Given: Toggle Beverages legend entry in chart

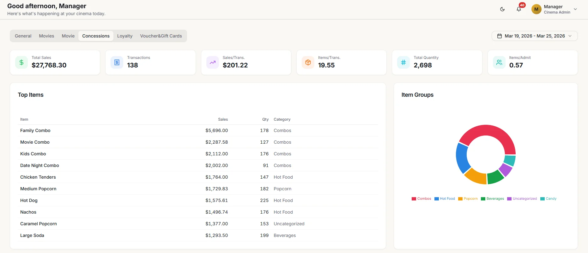Looking at the screenshot, I should coord(493,198).
